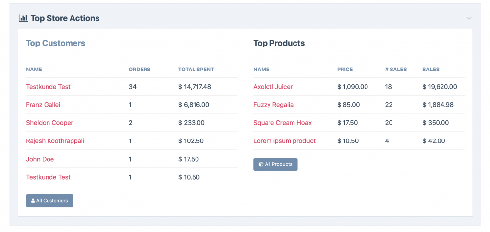Click the person icon in All Customers button
Image resolution: width=490 pixels, height=232 pixels.
(33, 201)
